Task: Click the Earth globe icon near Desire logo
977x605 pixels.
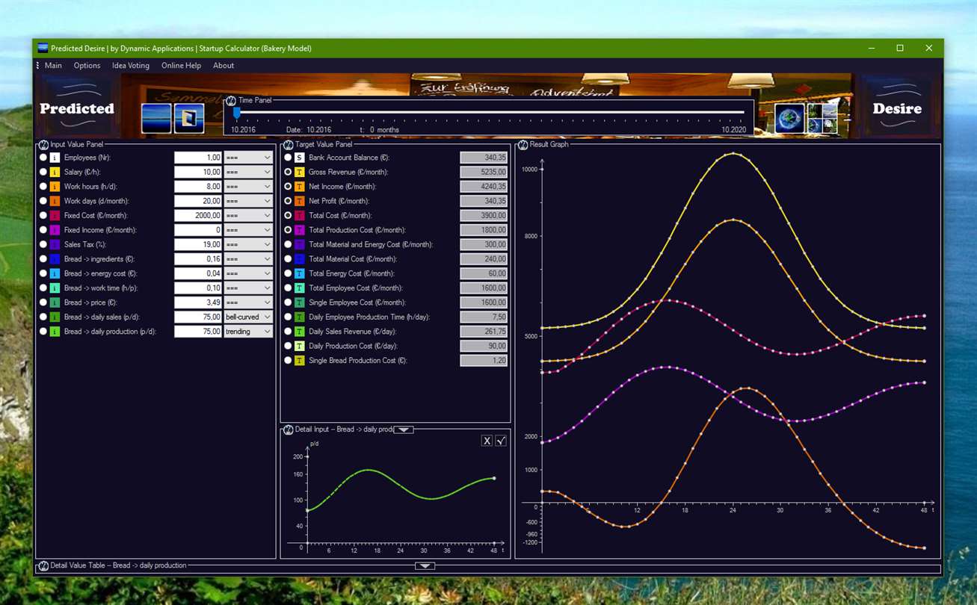Action: click(x=789, y=118)
